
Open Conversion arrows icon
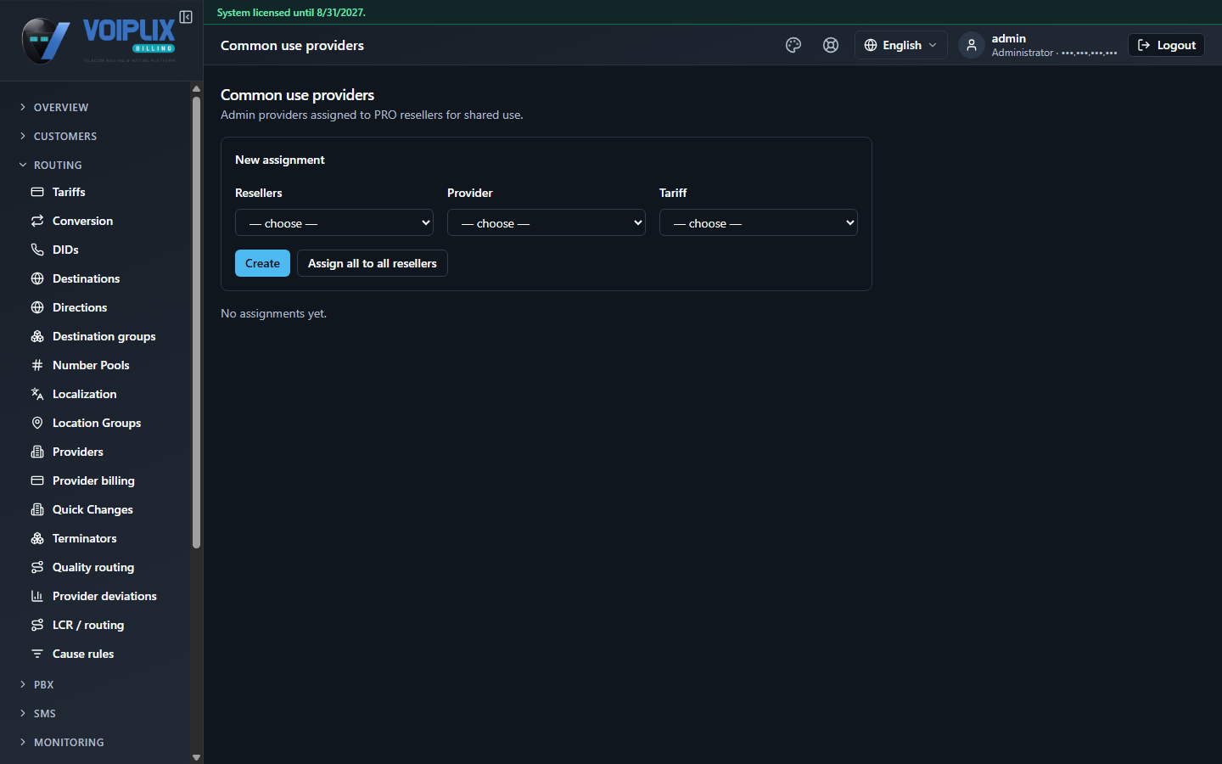pos(37,221)
